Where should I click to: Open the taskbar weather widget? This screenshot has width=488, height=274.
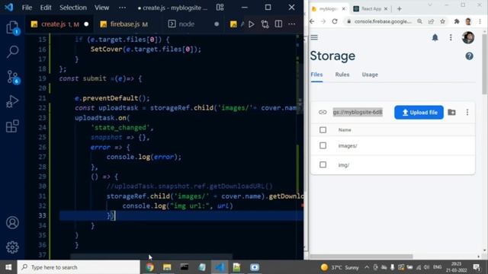340,267
